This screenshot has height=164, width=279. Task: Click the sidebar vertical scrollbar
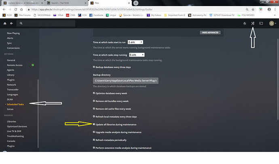pos(38,114)
